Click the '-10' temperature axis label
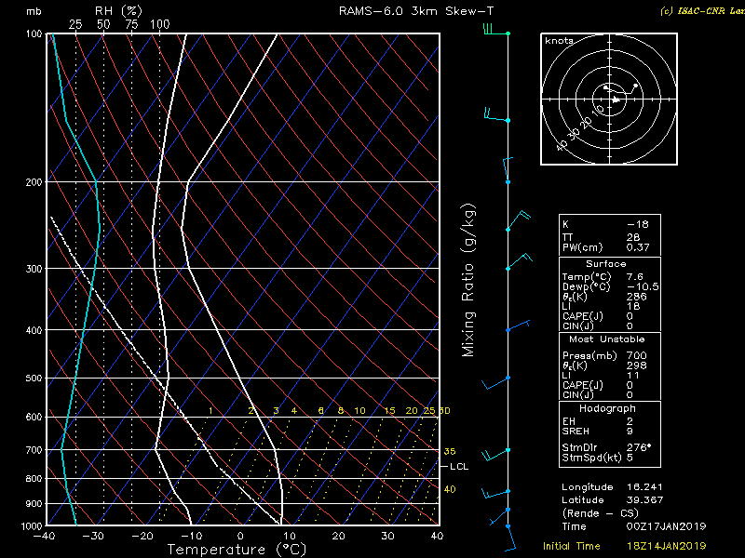The image size is (745, 558). (x=191, y=537)
